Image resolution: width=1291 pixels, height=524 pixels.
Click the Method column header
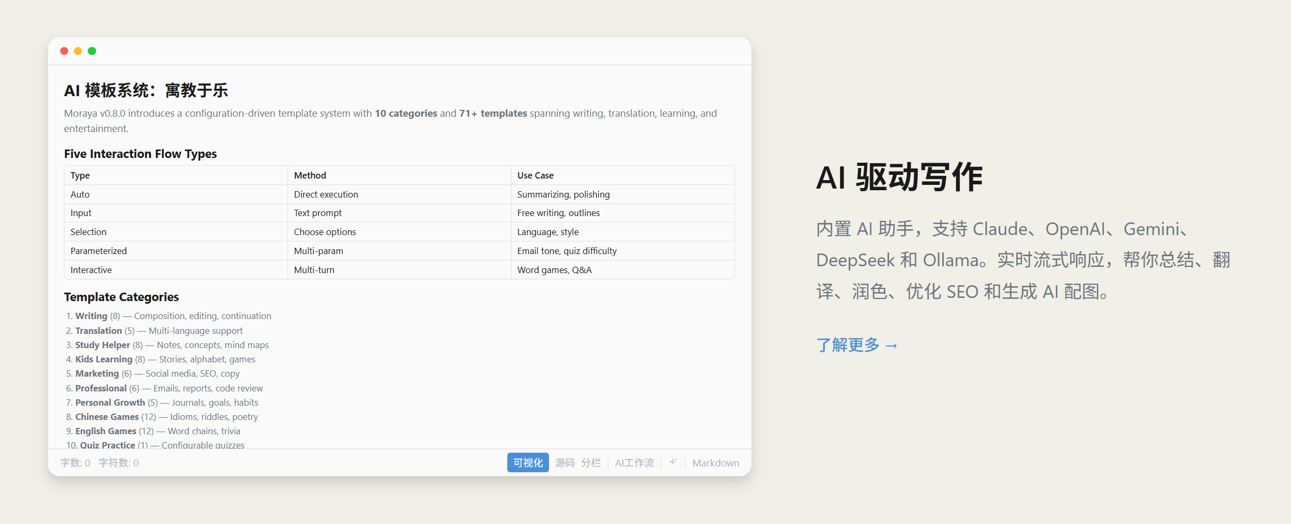click(x=400, y=175)
